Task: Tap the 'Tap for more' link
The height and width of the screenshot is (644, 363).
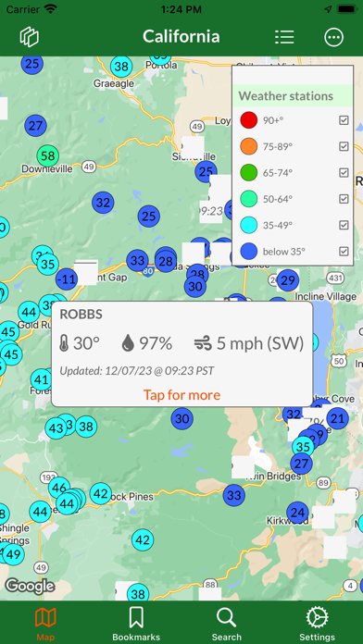Action: 181,395
